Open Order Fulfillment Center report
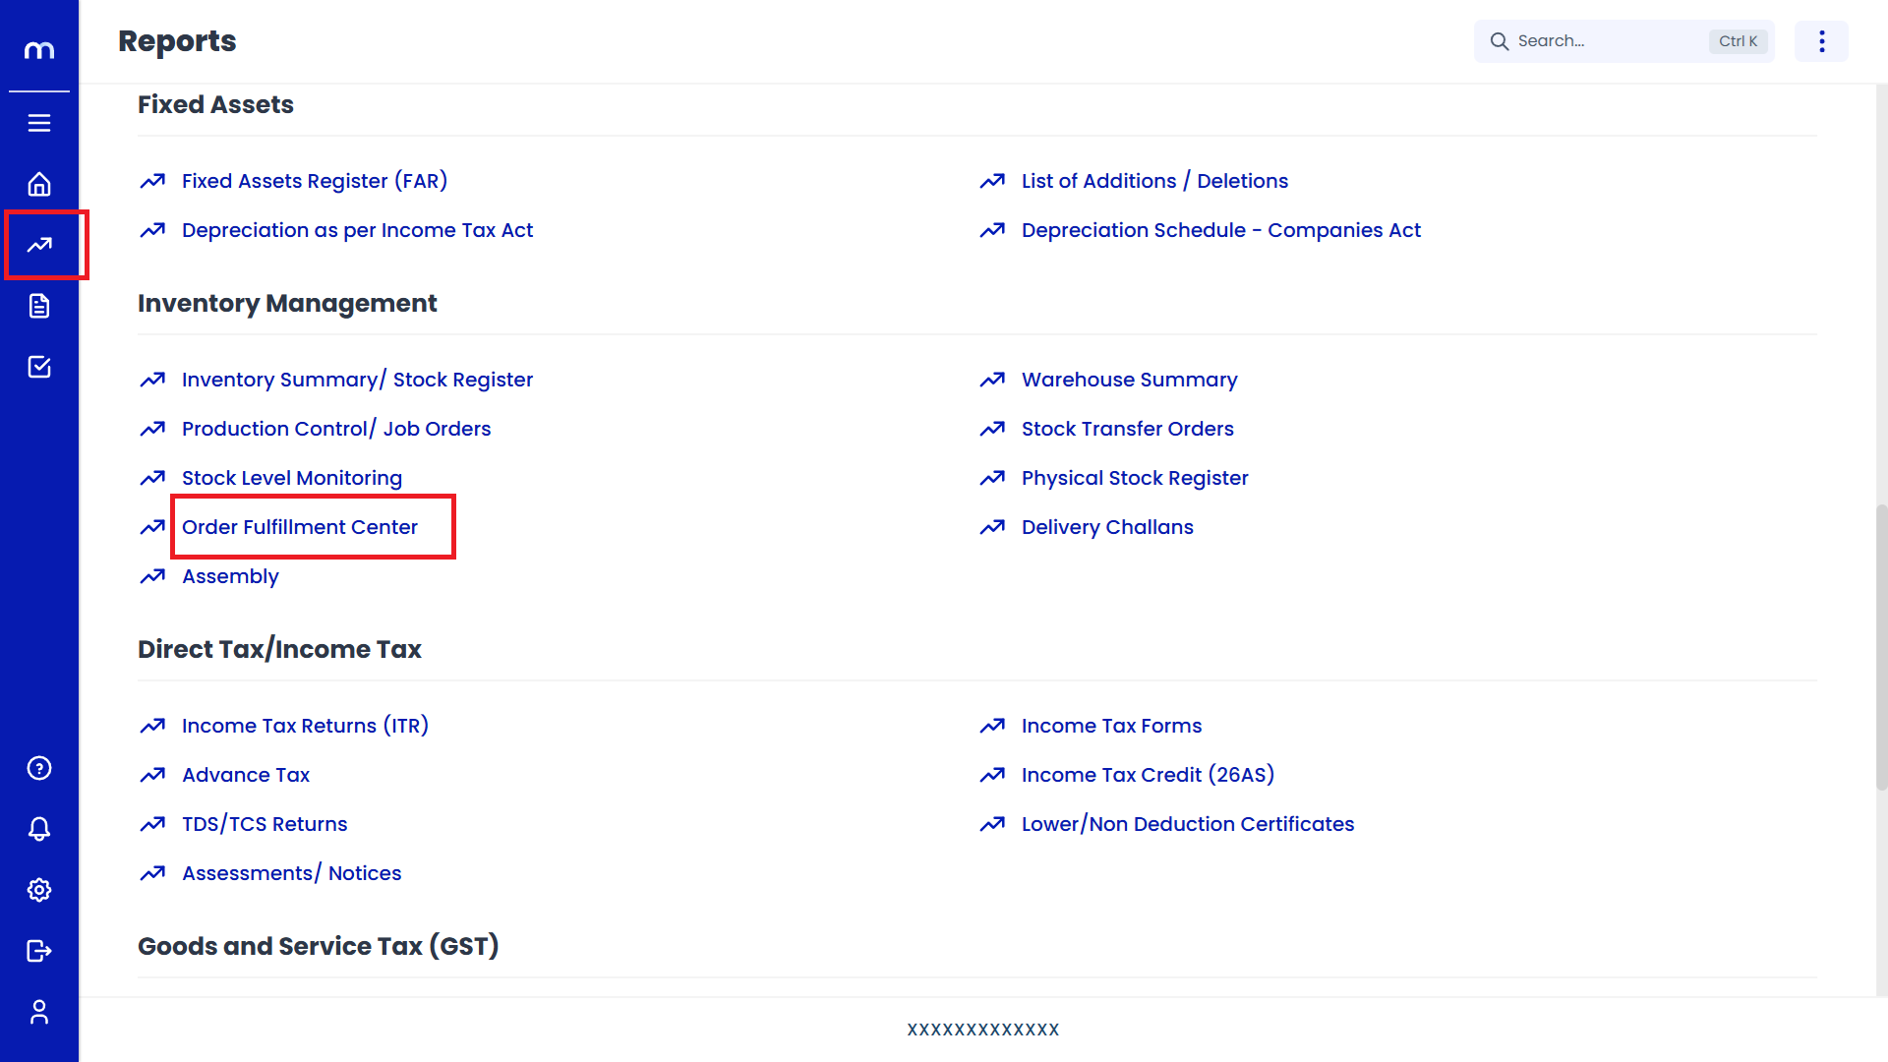The width and height of the screenshot is (1888, 1062). [x=300, y=527]
